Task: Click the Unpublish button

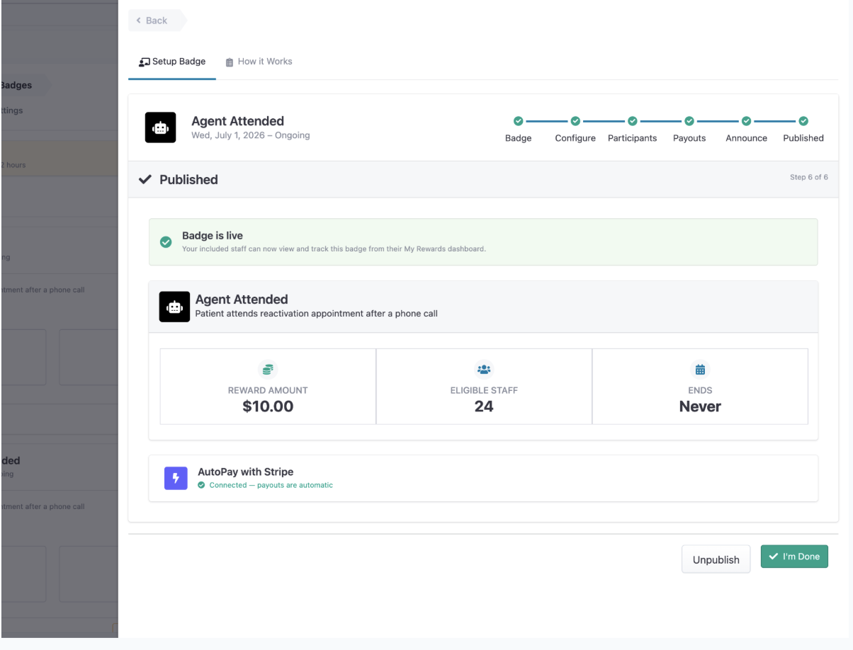Action: (716, 559)
